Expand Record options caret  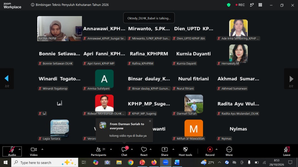point(217,149)
